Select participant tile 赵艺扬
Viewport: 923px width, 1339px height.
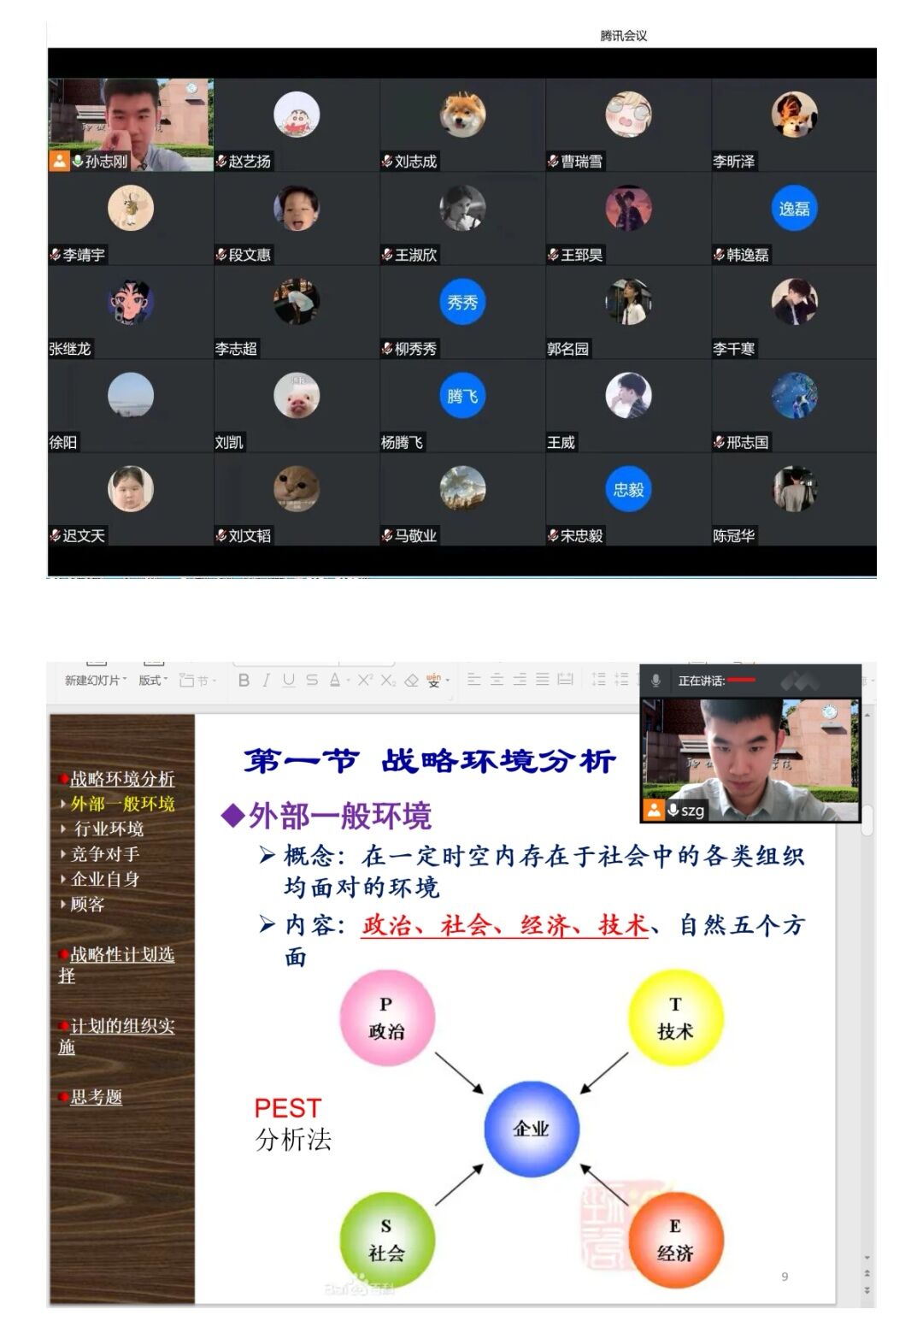pyautogui.click(x=297, y=125)
